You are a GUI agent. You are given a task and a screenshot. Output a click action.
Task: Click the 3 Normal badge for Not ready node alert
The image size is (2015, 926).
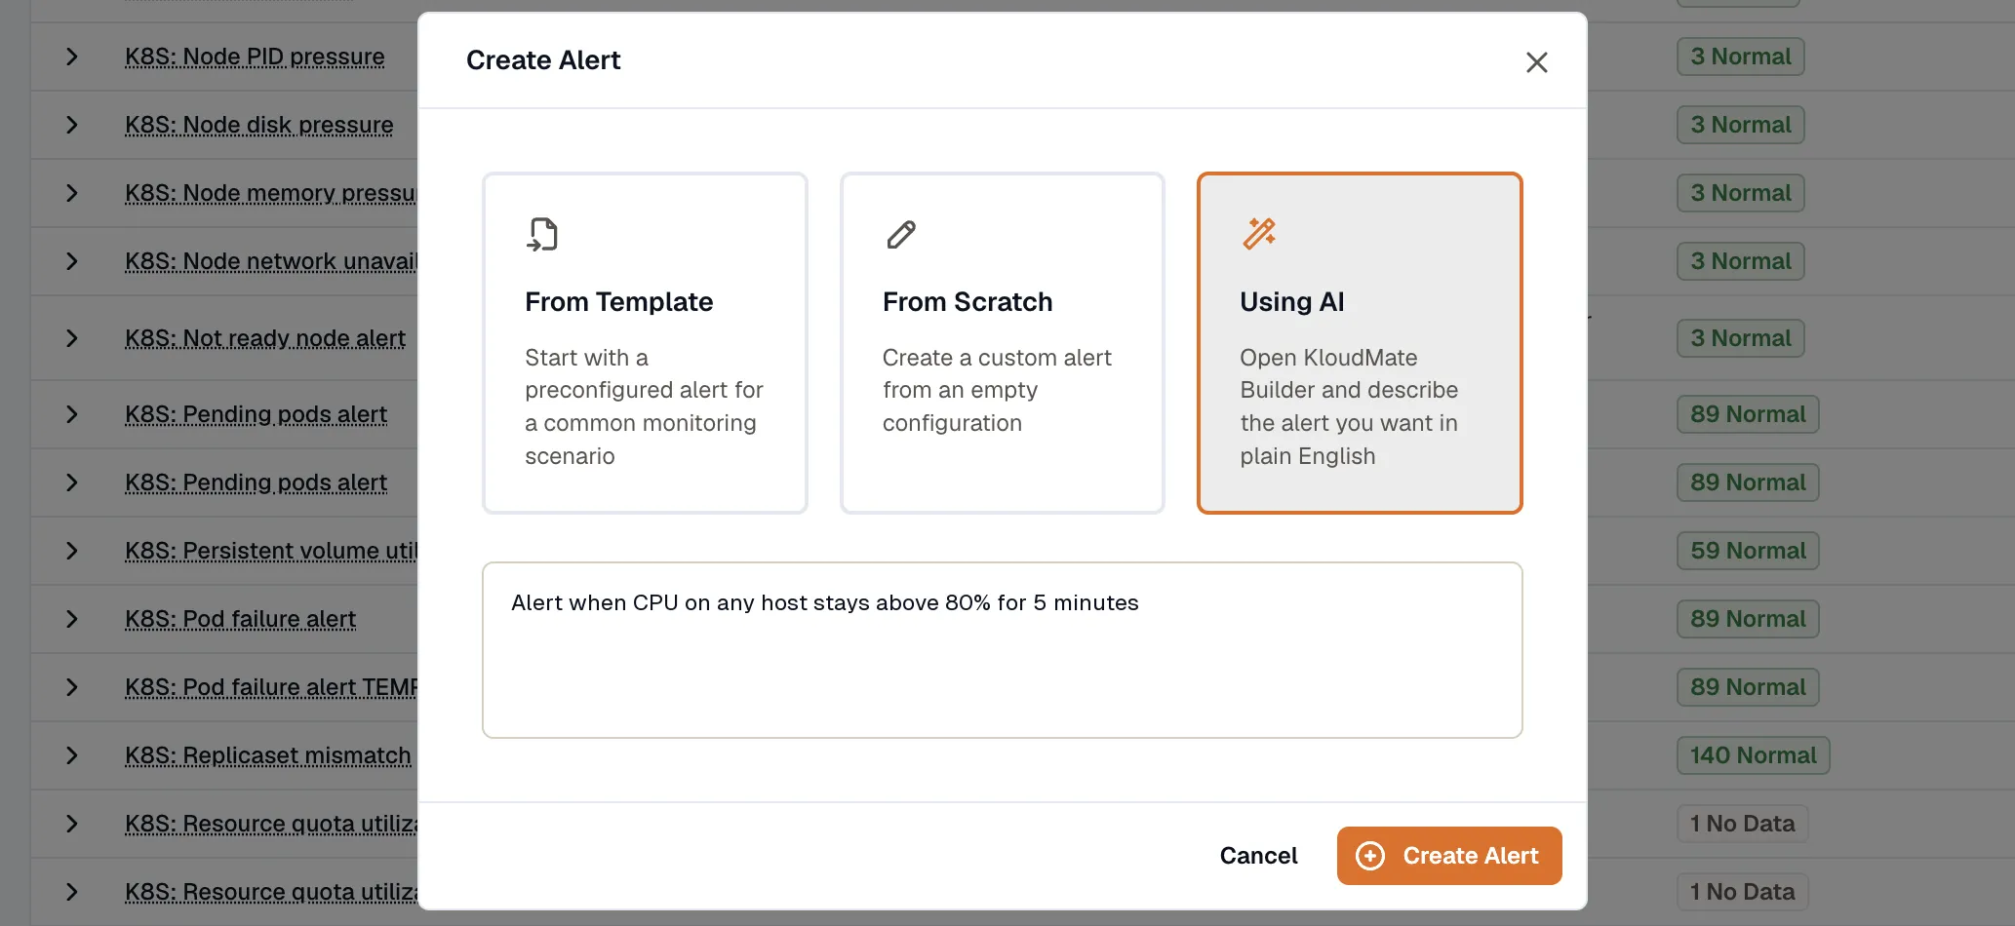coord(1741,338)
